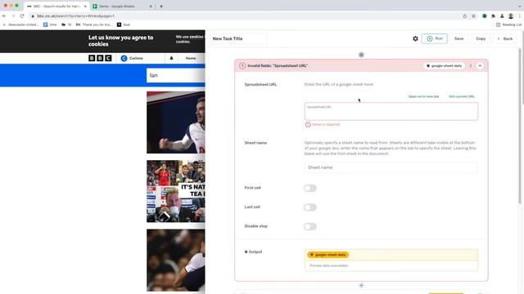Open the Newcastle United bookmark

coord(20,24)
